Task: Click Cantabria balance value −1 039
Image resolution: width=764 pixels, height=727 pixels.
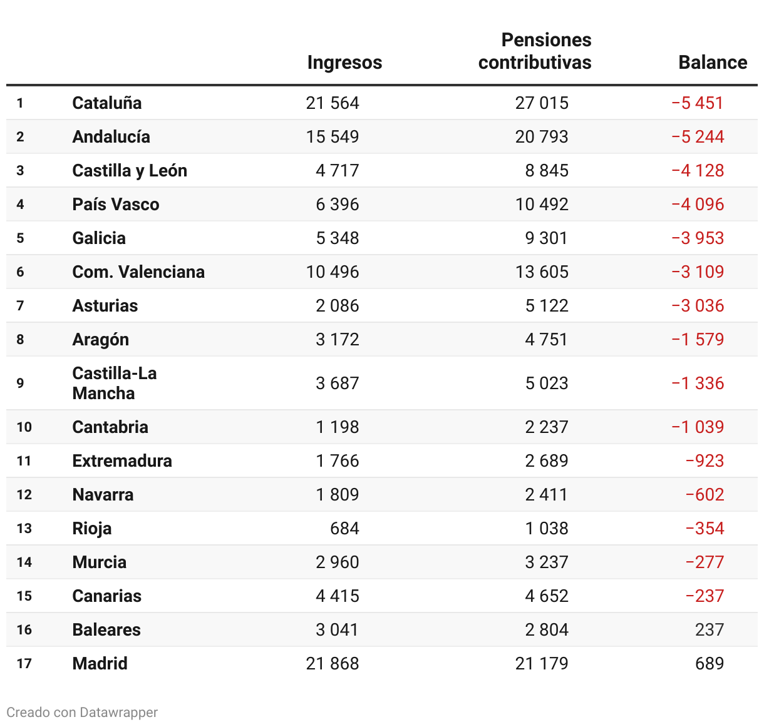Action: coord(698,427)
